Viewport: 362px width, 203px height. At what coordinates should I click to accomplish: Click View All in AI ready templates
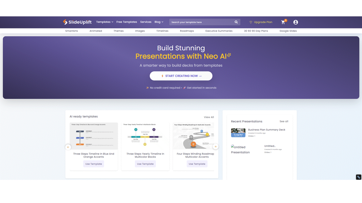click(x=209, y=117)
